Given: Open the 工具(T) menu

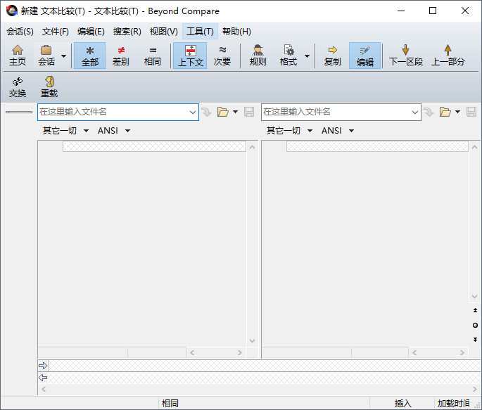Looking at the screenshot, I should coord(200,32).
